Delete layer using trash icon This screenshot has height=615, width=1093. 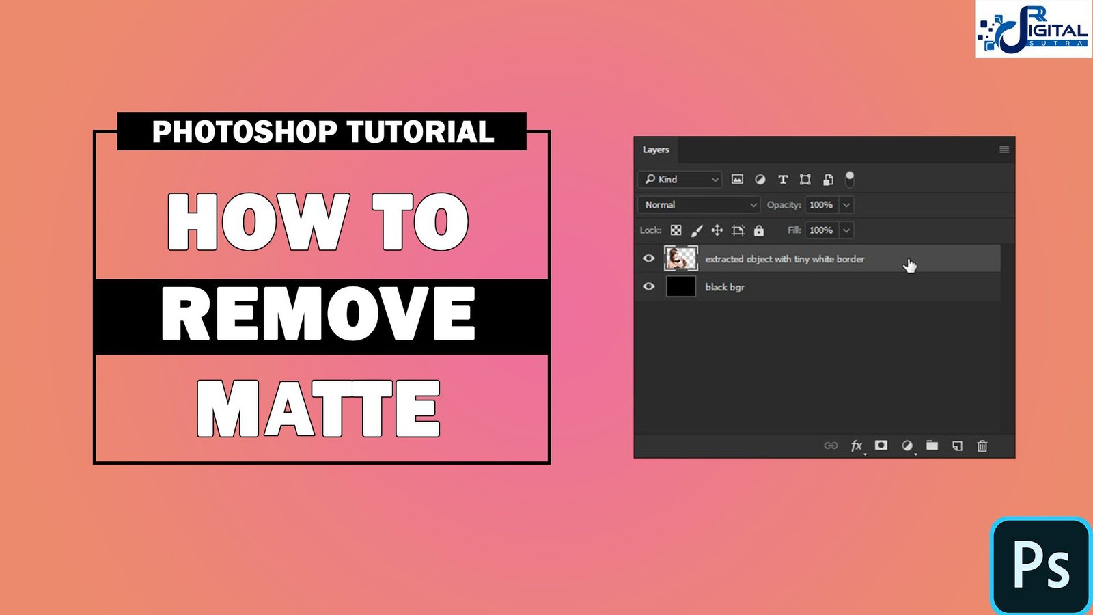[x=982, y=446]
